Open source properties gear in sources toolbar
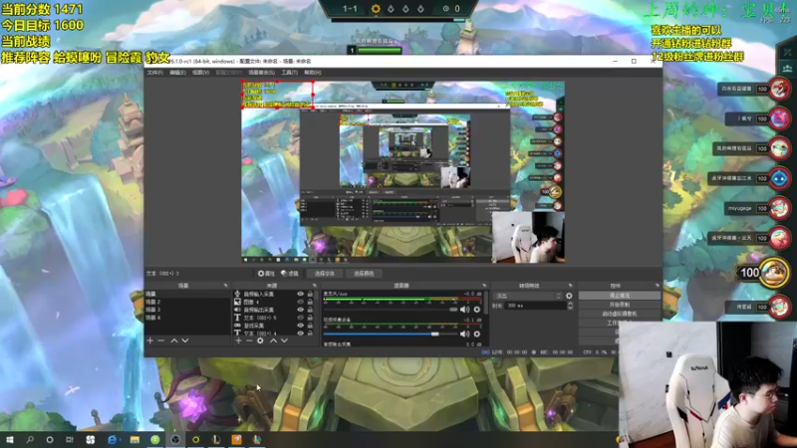The height and width of the screenshot is (448, 797). pyautogui.click(x=260, y=340)
